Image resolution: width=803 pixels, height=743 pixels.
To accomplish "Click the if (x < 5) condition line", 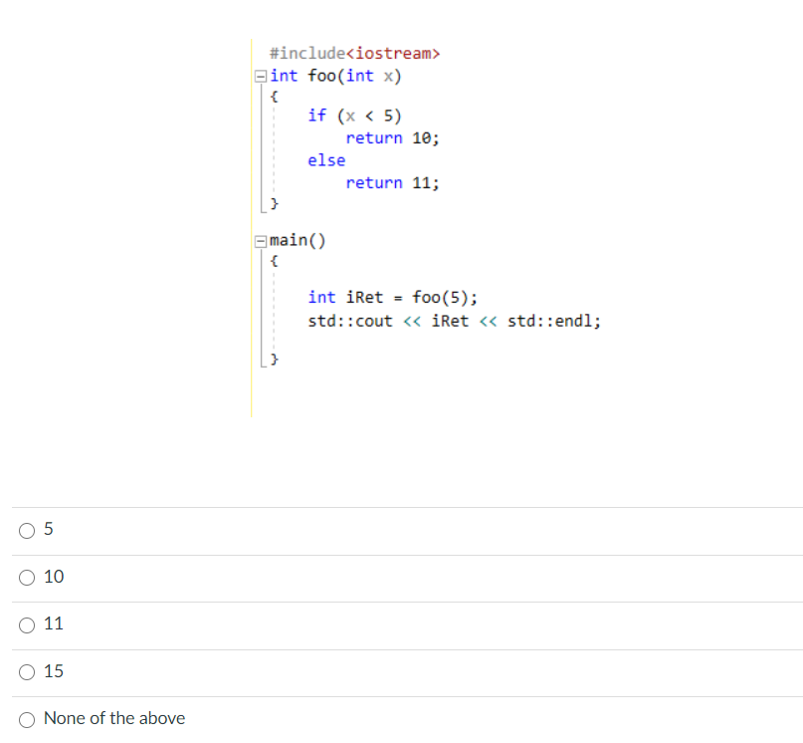I will coord(354,115).
